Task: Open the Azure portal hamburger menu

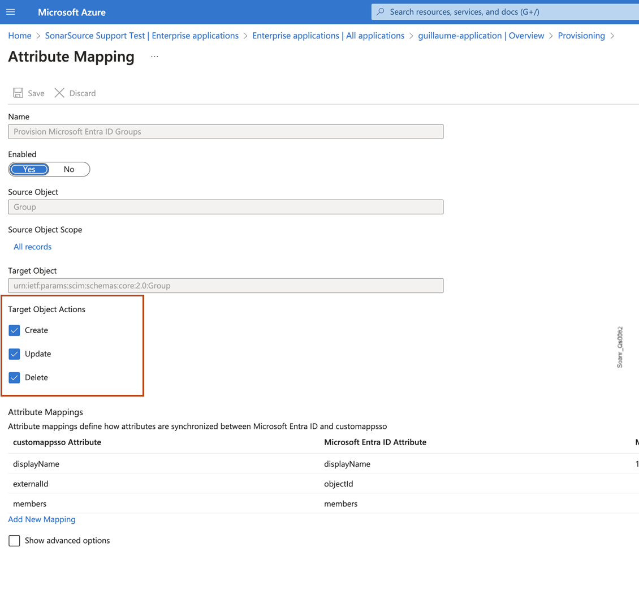Action: point(11,12)
